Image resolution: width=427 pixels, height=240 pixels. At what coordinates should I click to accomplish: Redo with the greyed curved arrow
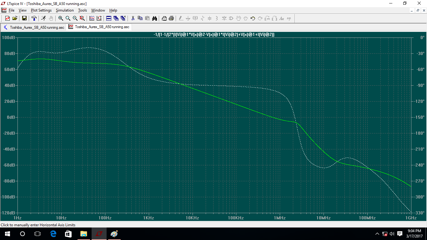260,18
